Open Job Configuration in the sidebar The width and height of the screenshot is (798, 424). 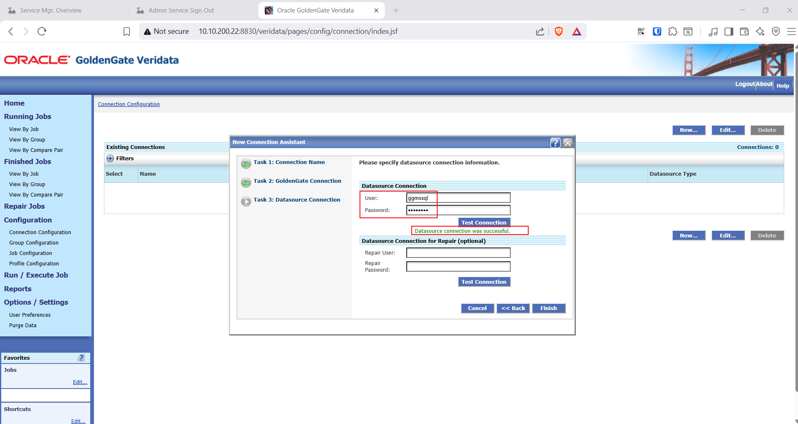[x=30, y=253]
